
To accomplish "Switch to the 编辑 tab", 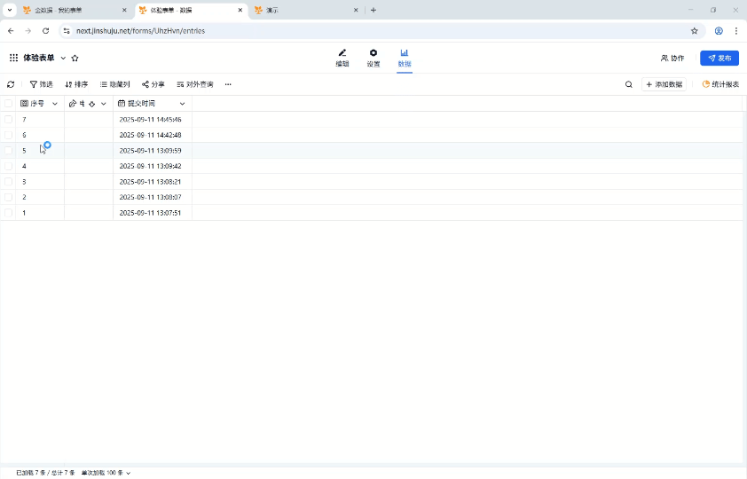I will pyautogui.click(x=342, y=58).
